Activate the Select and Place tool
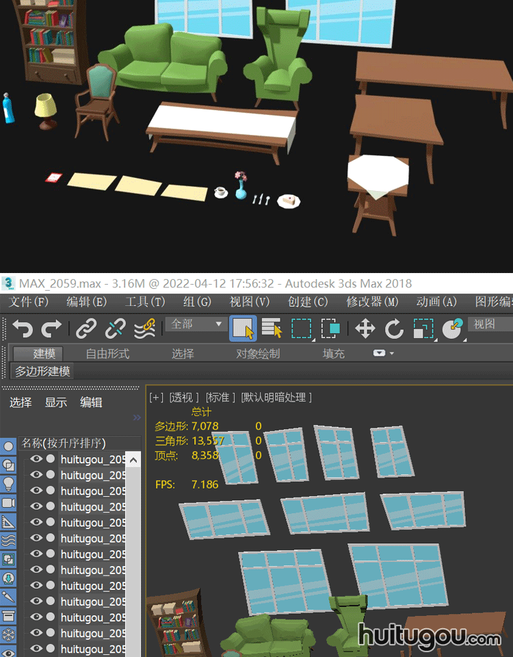 pos(452,328)
